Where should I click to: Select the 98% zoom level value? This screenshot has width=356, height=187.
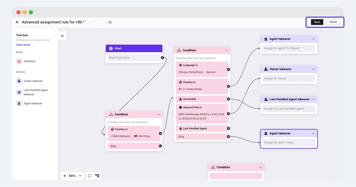72,176
